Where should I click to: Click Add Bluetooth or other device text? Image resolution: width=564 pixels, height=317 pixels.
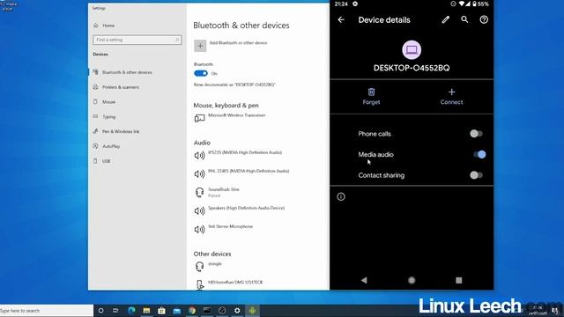(238, 43)
